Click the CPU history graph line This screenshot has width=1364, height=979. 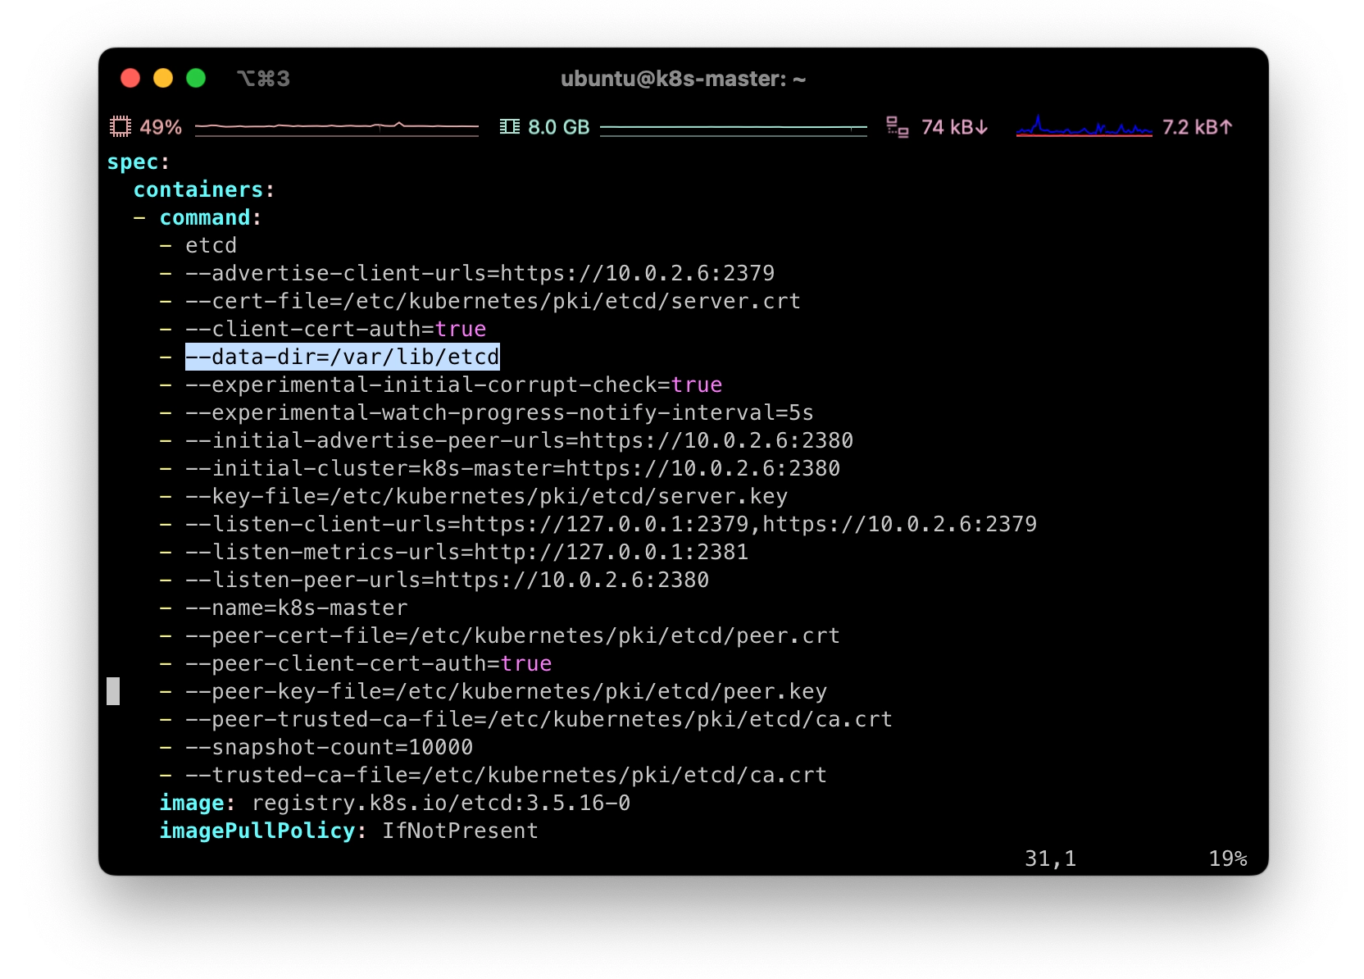coord(337,127)
